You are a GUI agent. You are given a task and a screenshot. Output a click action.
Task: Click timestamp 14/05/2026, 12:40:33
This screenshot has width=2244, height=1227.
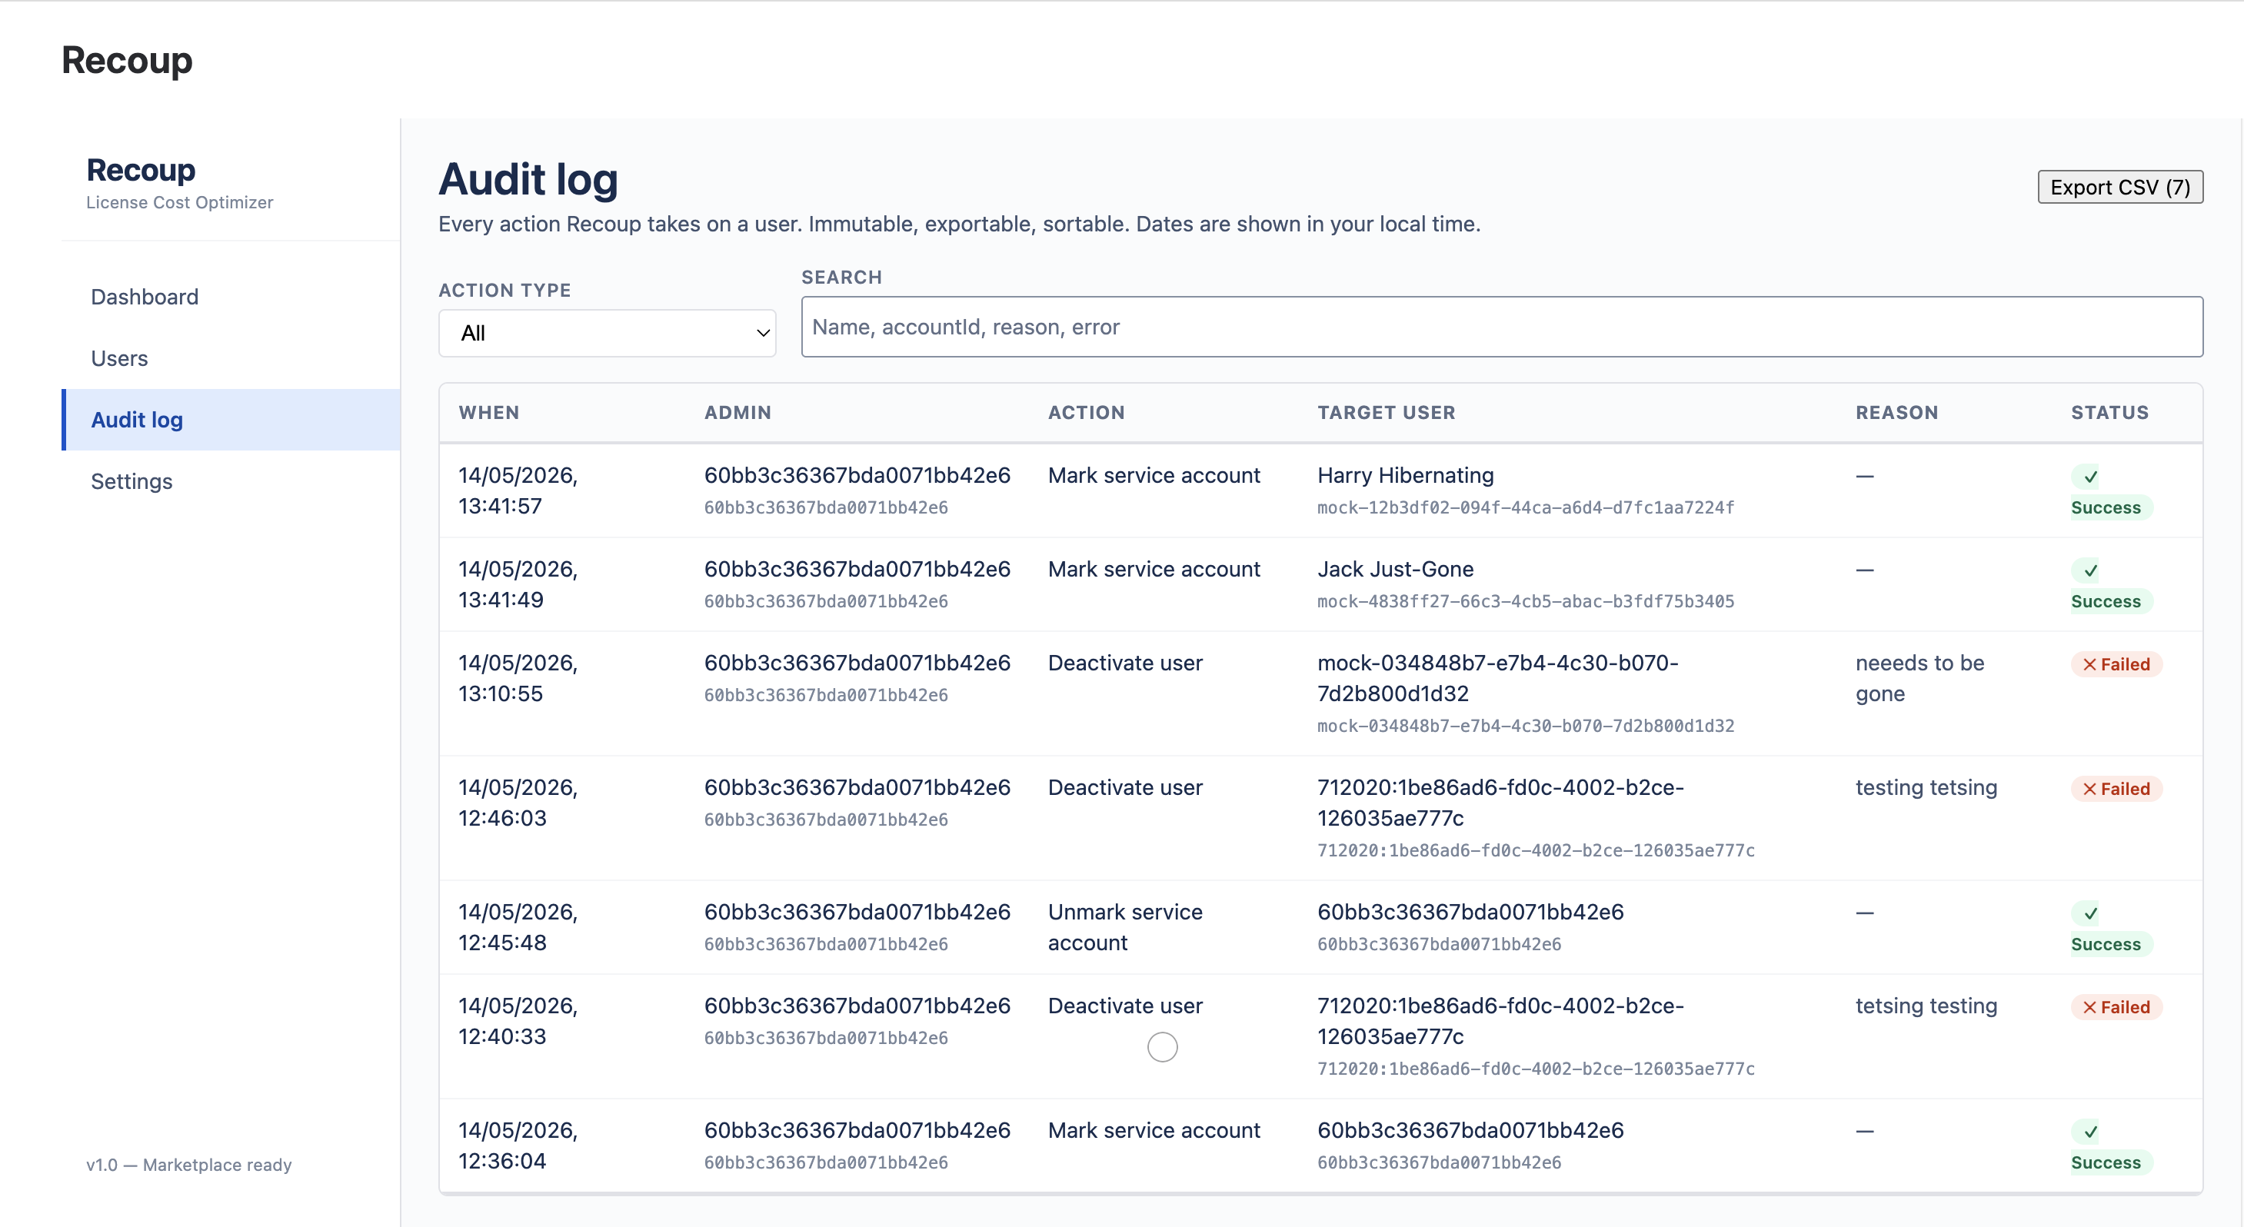pyautogui.click(x=518, y=1022)
